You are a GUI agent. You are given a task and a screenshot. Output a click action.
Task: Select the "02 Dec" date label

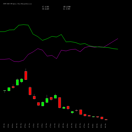click(97, 126)
